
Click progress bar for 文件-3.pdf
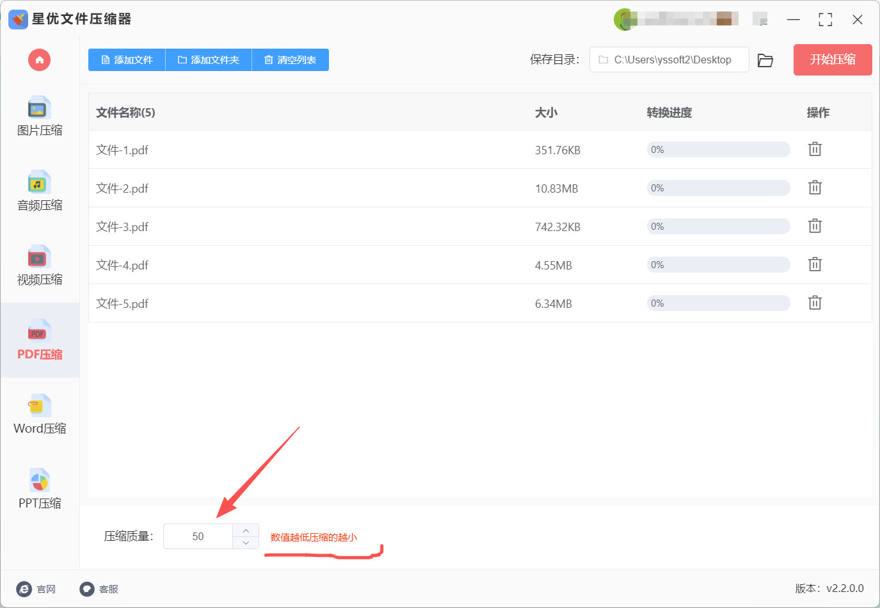(x=718, y=227)
